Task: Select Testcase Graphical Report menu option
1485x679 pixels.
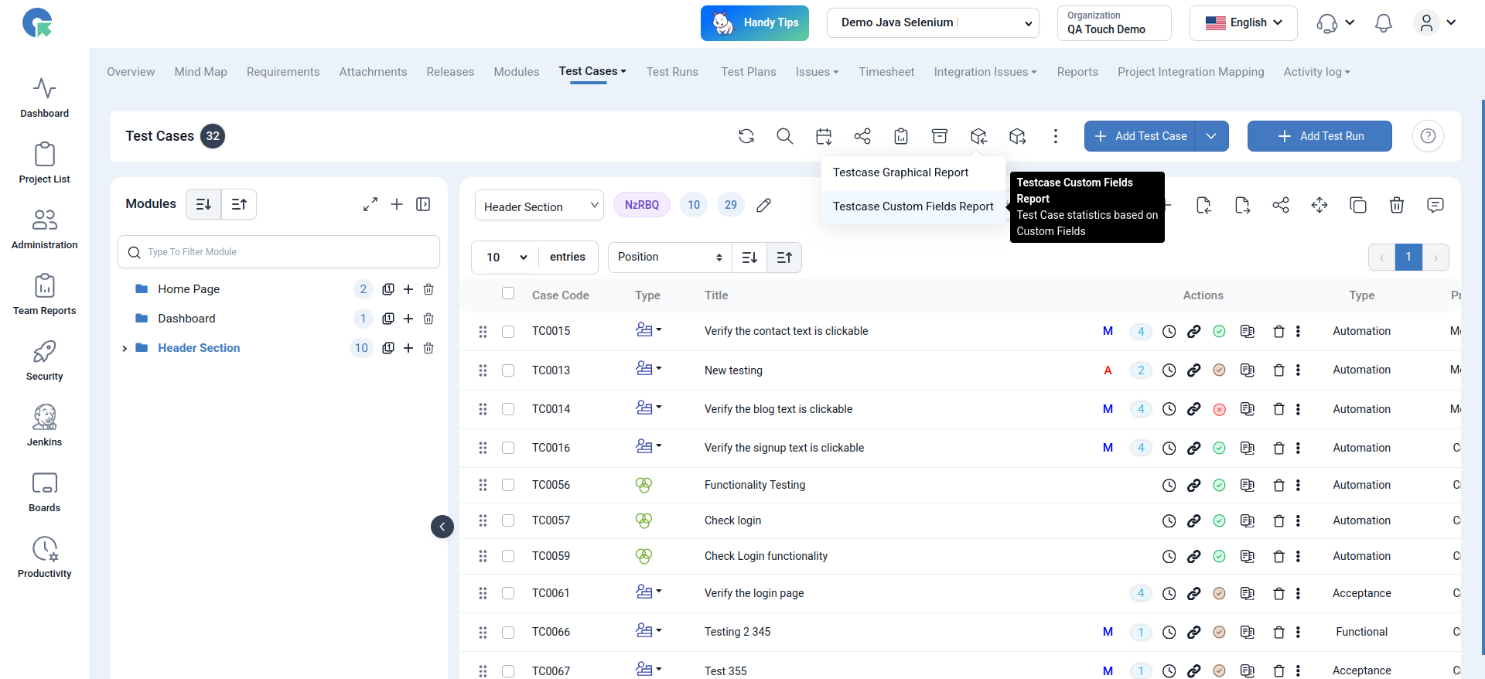Action: click(900, 172)
